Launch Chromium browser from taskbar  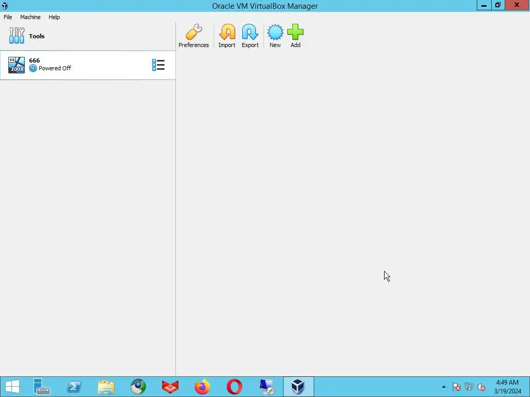[x=138, y=387]
